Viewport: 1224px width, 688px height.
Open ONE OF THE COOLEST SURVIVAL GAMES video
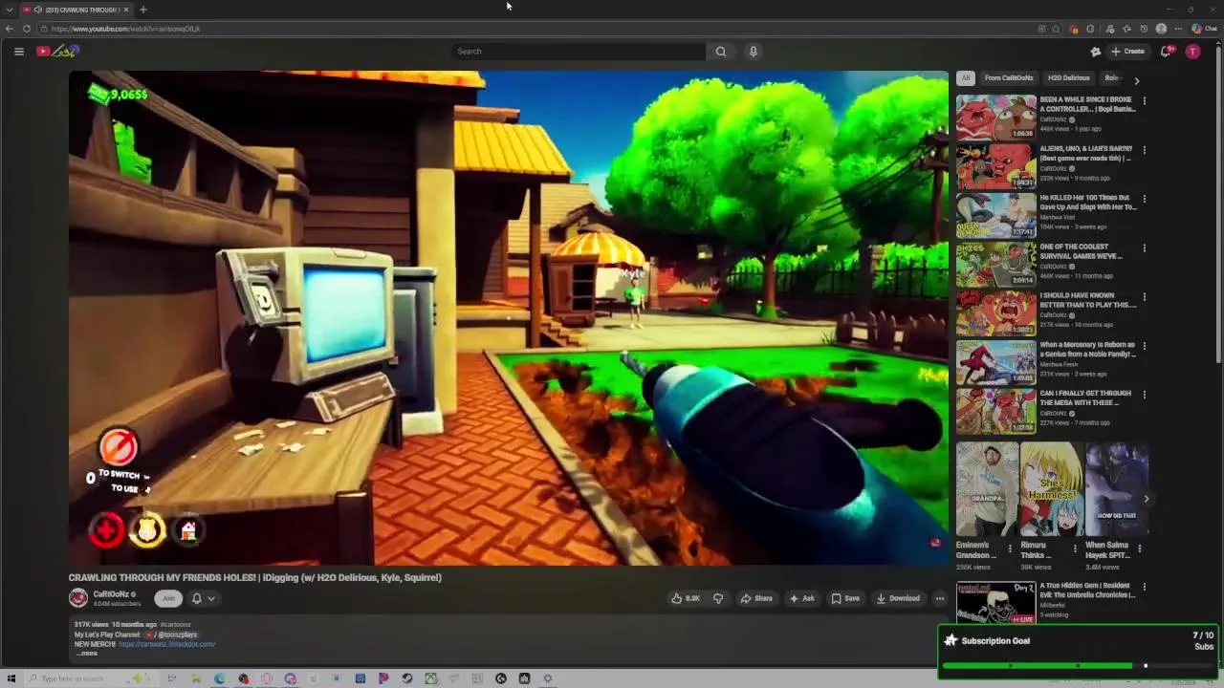pyautogui.click(x=995, y=264)
